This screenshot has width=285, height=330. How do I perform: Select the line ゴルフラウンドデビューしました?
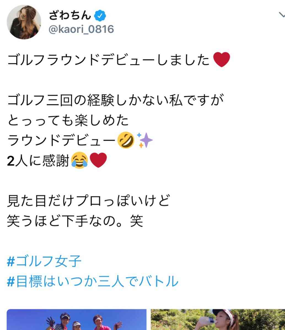(110, 60)
